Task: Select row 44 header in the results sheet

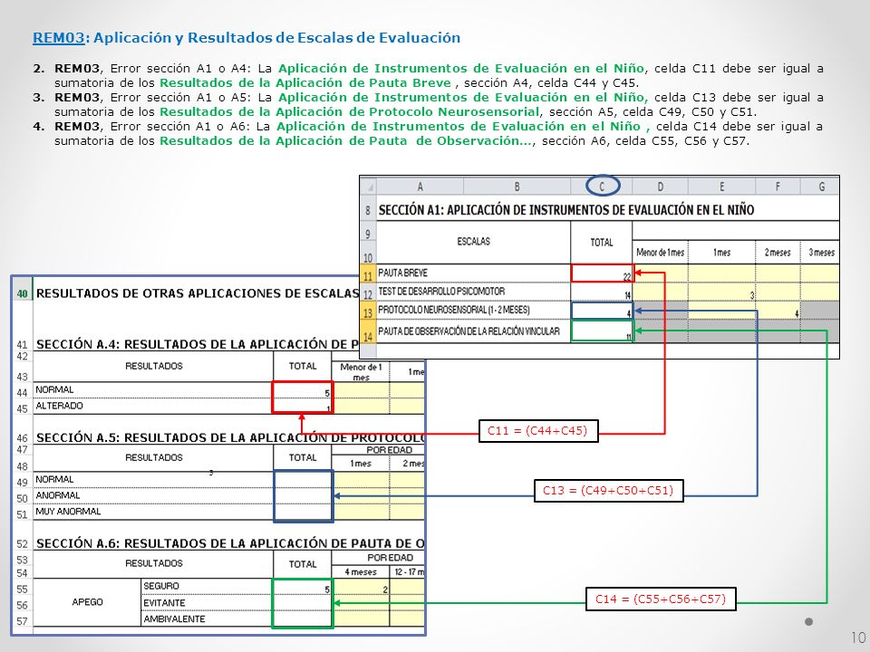Action: point(22,392)
